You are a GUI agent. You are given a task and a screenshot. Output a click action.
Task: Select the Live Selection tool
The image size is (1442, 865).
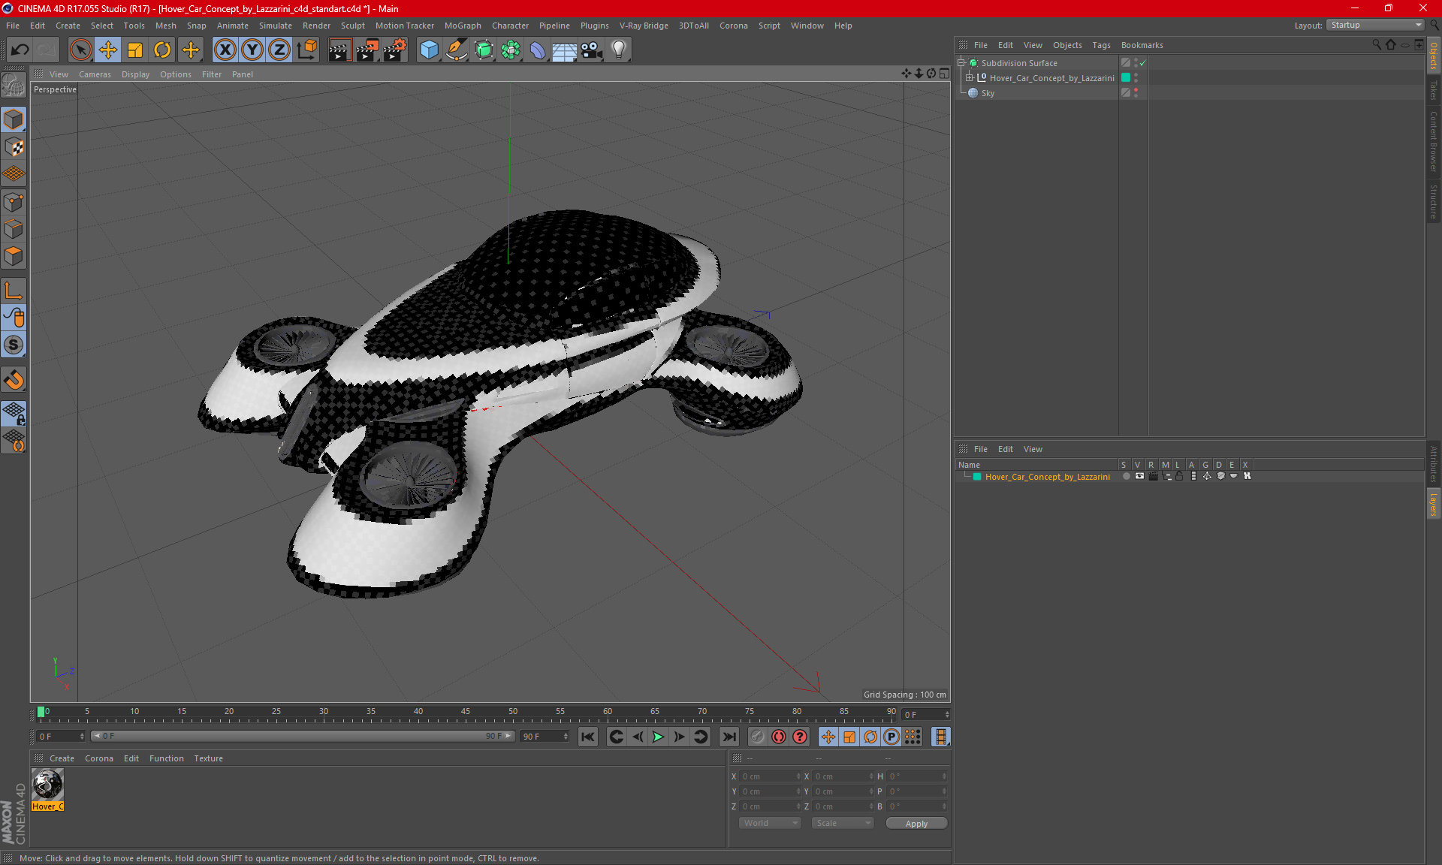pyautogui.click(x=80, y=50)
